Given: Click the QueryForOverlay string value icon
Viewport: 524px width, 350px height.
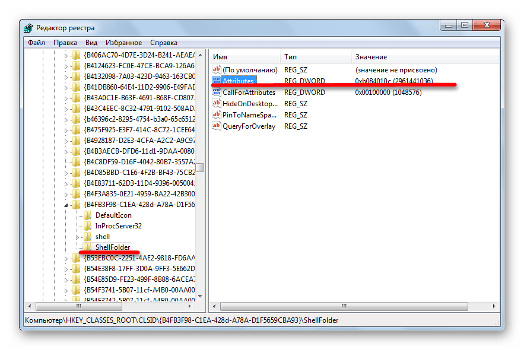Looking at the screenshot, I should point(217,126).
